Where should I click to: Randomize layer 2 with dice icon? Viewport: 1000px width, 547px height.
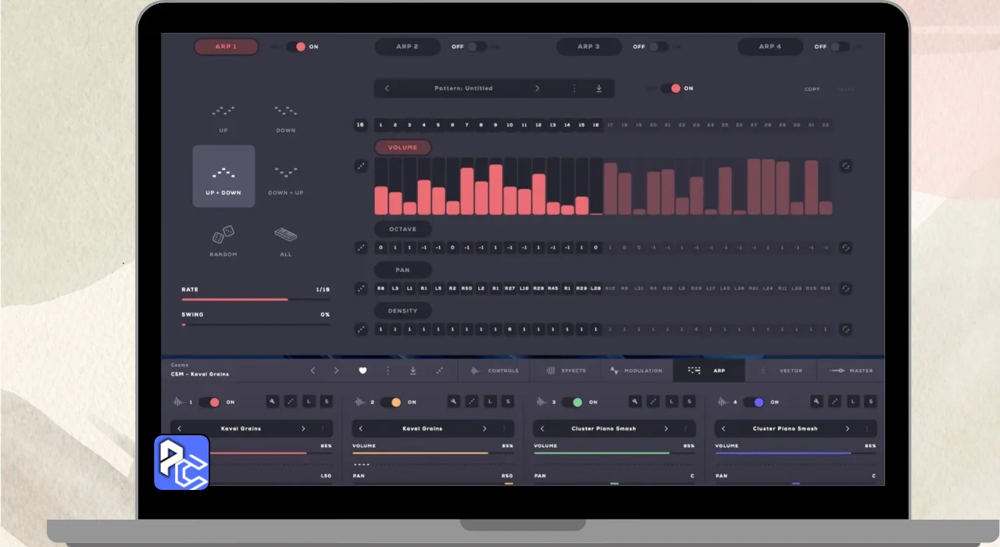point(472,402)
